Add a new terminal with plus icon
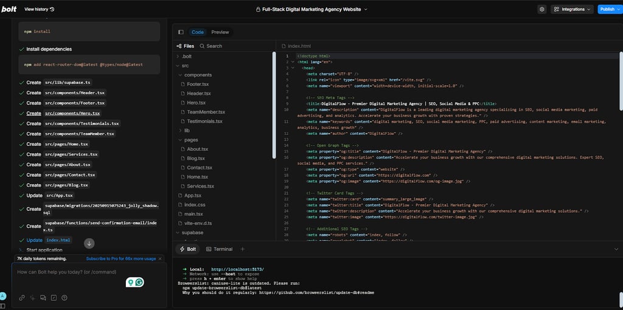 point(242,249)
